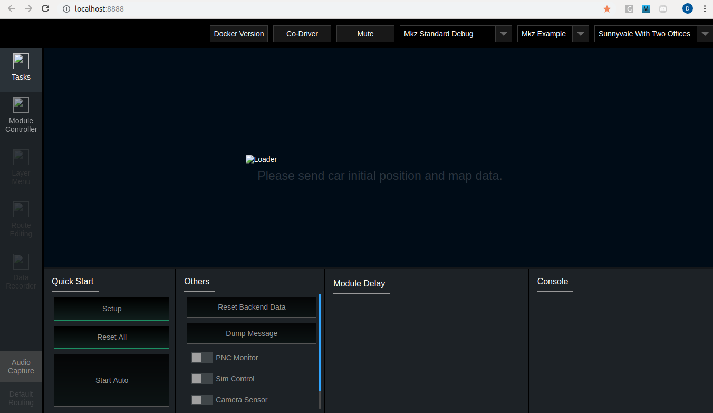Click the Reset All button
713x413 pixels.
tap(112, 337)
